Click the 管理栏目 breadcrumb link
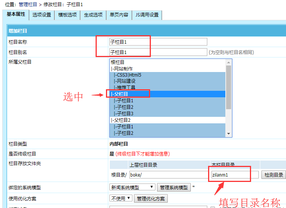286x208 pixels. (x=28, y=4)
